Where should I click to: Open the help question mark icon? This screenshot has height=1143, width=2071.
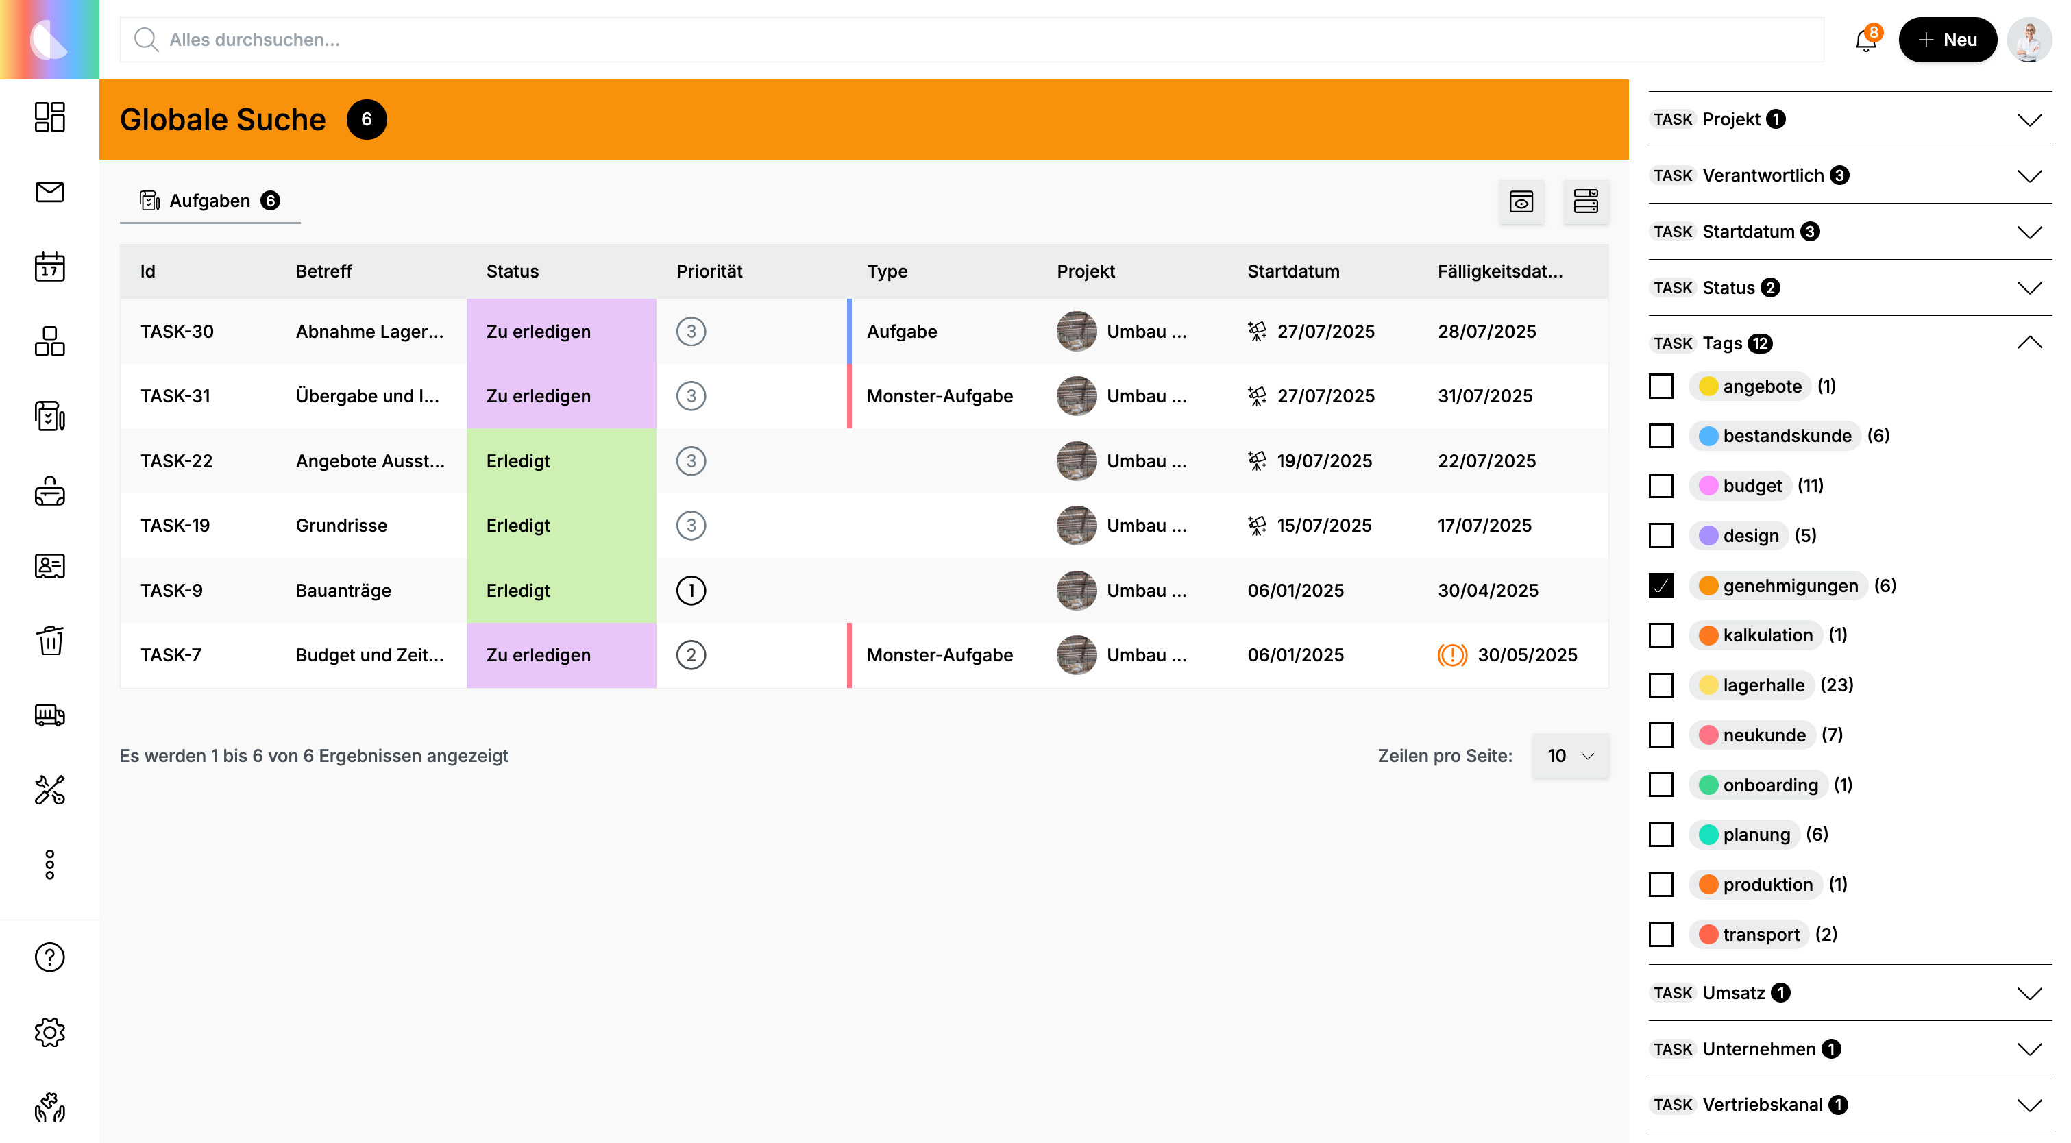[50, 957]
